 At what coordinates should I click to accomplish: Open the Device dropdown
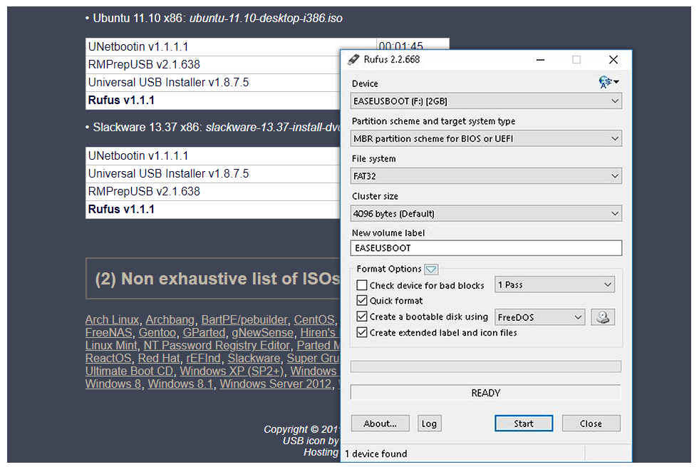click(x=486, y=101)
